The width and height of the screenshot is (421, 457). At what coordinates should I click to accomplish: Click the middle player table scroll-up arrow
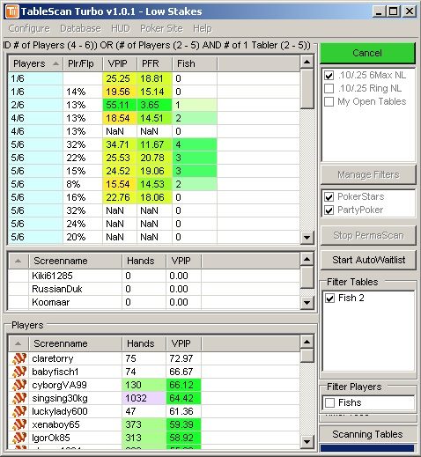(307, 259)
